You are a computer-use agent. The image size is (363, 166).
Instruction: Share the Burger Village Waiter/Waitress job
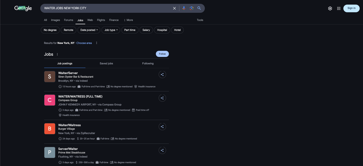pyautogui.click(x=162, y=127)
